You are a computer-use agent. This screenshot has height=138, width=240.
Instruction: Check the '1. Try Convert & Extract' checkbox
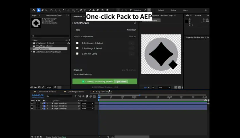(77, 43)
